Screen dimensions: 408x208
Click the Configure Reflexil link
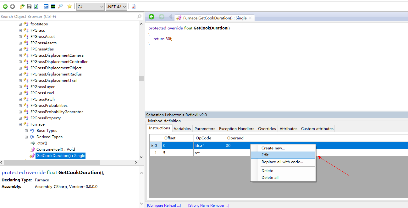point(164,205)
